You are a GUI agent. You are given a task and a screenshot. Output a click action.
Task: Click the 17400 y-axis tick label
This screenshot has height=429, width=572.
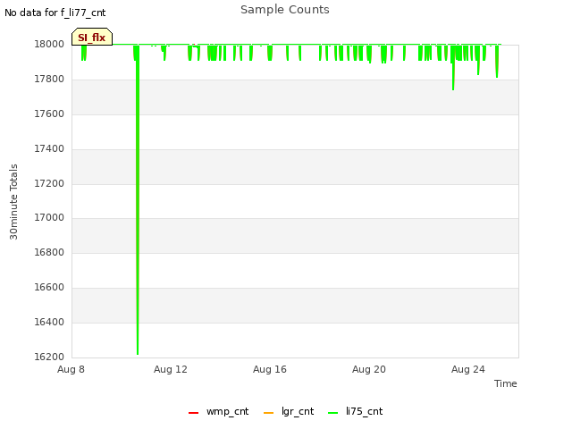tap(49, 149)
